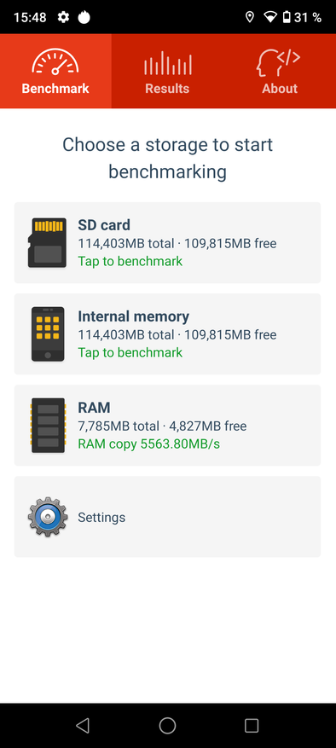Viewport: 336px width, 748px height.
Task: Select the RAM copy speed result
Action: 149,444
